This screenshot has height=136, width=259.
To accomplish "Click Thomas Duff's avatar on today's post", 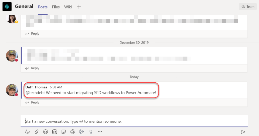I will tap(12, 90).
